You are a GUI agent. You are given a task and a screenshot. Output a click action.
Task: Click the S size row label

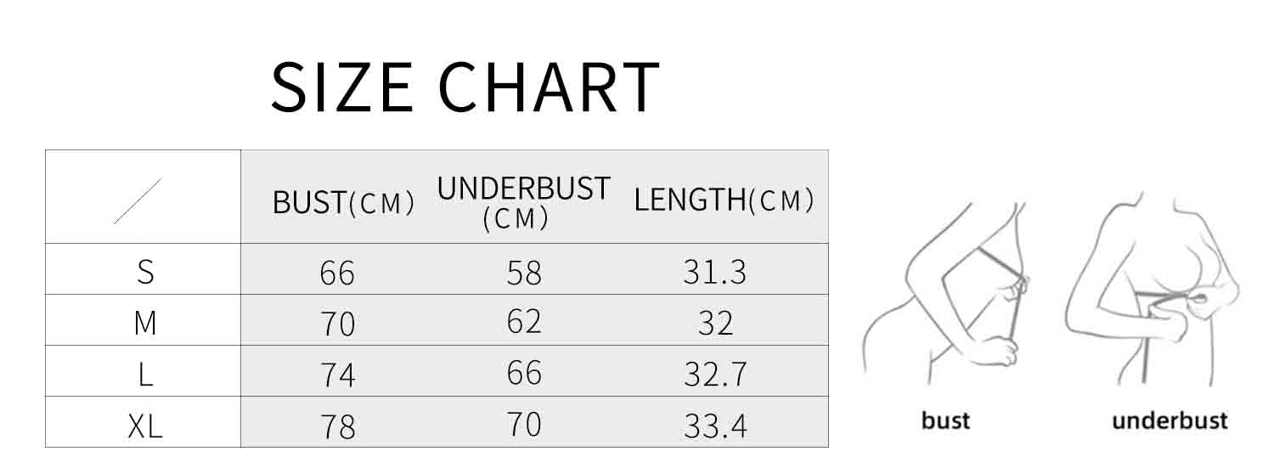click(146, 272)
